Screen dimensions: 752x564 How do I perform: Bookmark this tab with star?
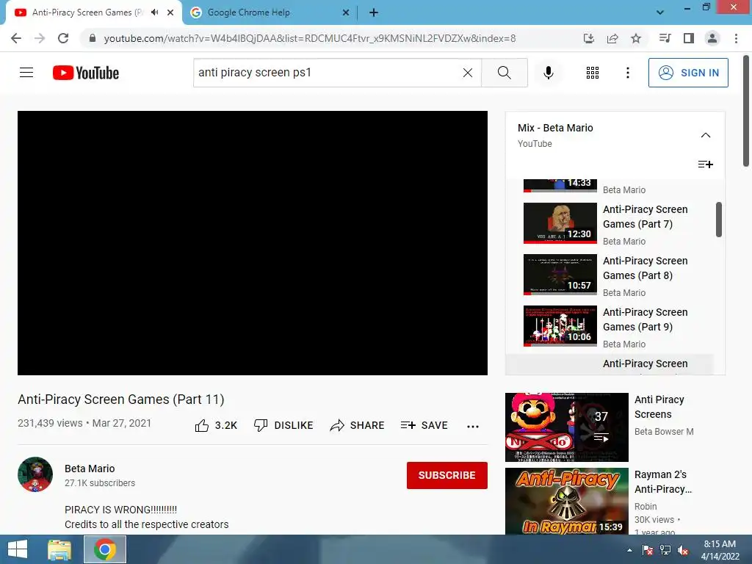tap(636, 38)
